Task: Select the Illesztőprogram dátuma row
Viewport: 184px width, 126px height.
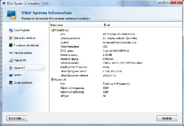Action: [x=116, y=75]
